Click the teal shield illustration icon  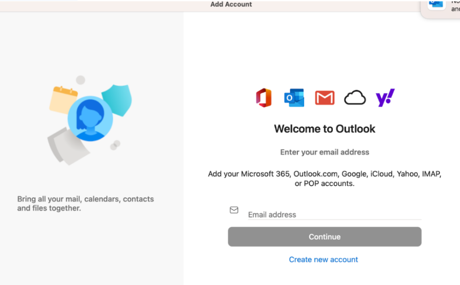point(117,100)
